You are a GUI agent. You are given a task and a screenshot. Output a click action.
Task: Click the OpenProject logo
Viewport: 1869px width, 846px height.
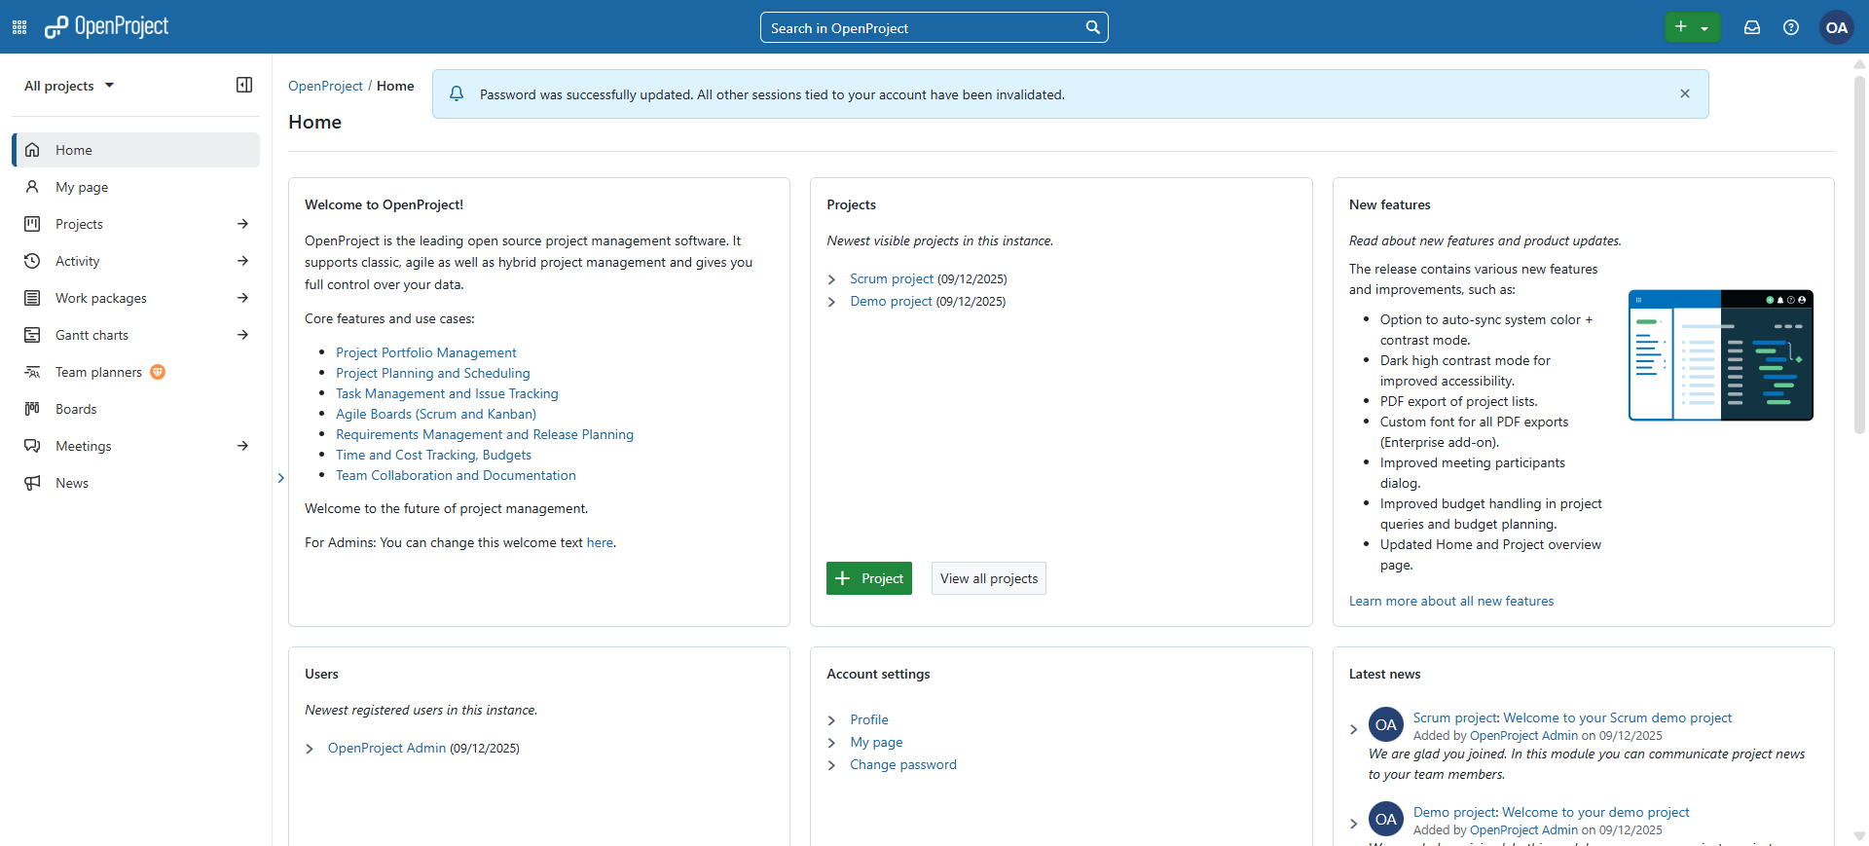click(107, 27)
